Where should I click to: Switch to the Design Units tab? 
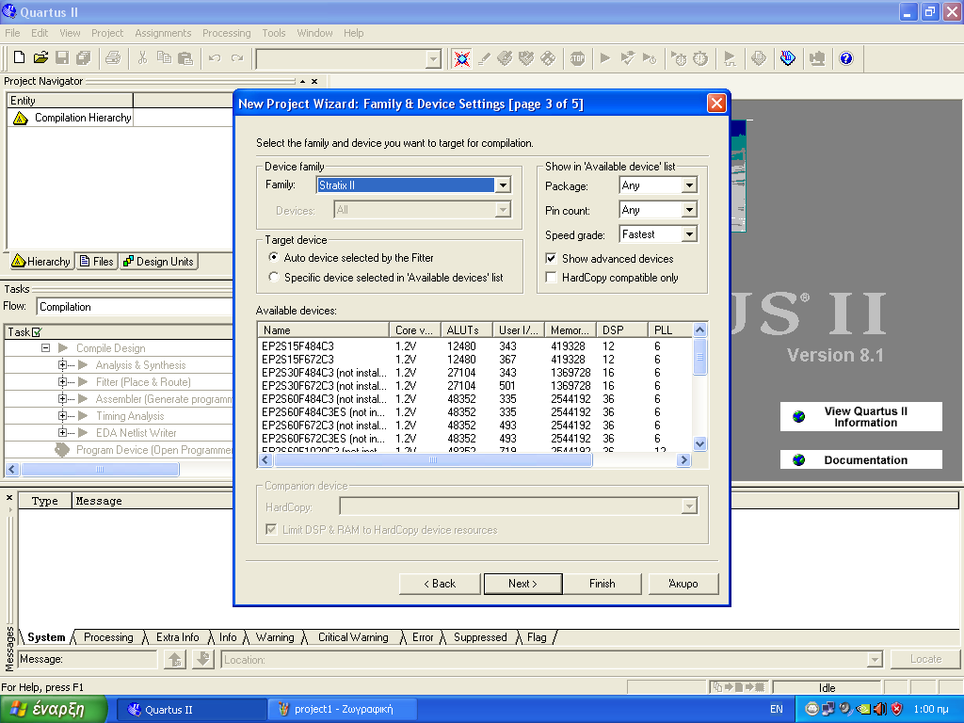tap(158, 262)
